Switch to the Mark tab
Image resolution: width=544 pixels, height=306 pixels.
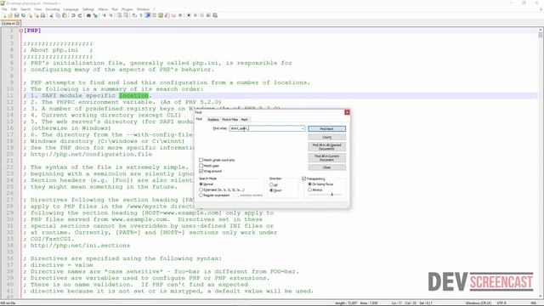(245, 119)
